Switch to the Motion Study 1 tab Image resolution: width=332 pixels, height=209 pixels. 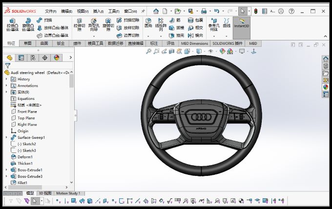click(x=68, y=193)
